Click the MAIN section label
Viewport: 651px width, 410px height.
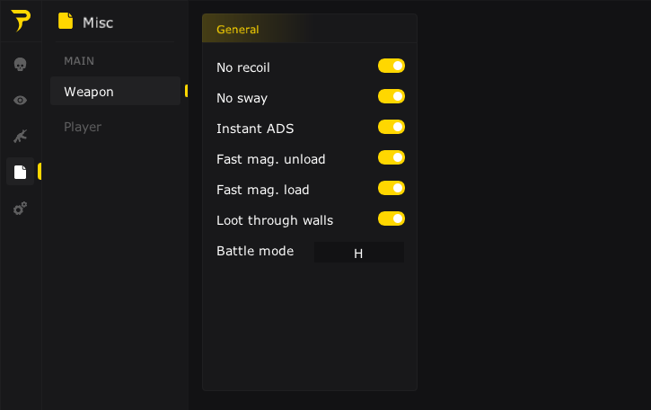(x=79, y=61)
